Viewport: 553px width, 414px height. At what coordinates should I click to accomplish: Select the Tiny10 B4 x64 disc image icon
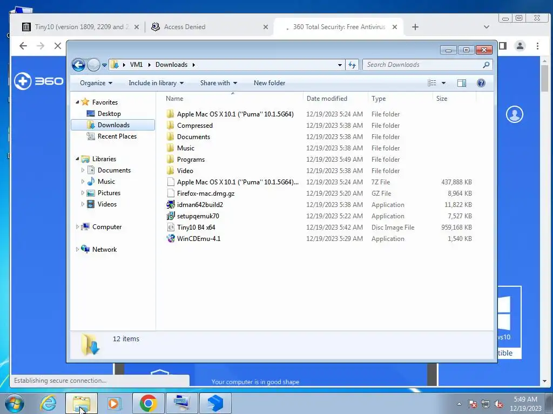(x=171, y=227)
